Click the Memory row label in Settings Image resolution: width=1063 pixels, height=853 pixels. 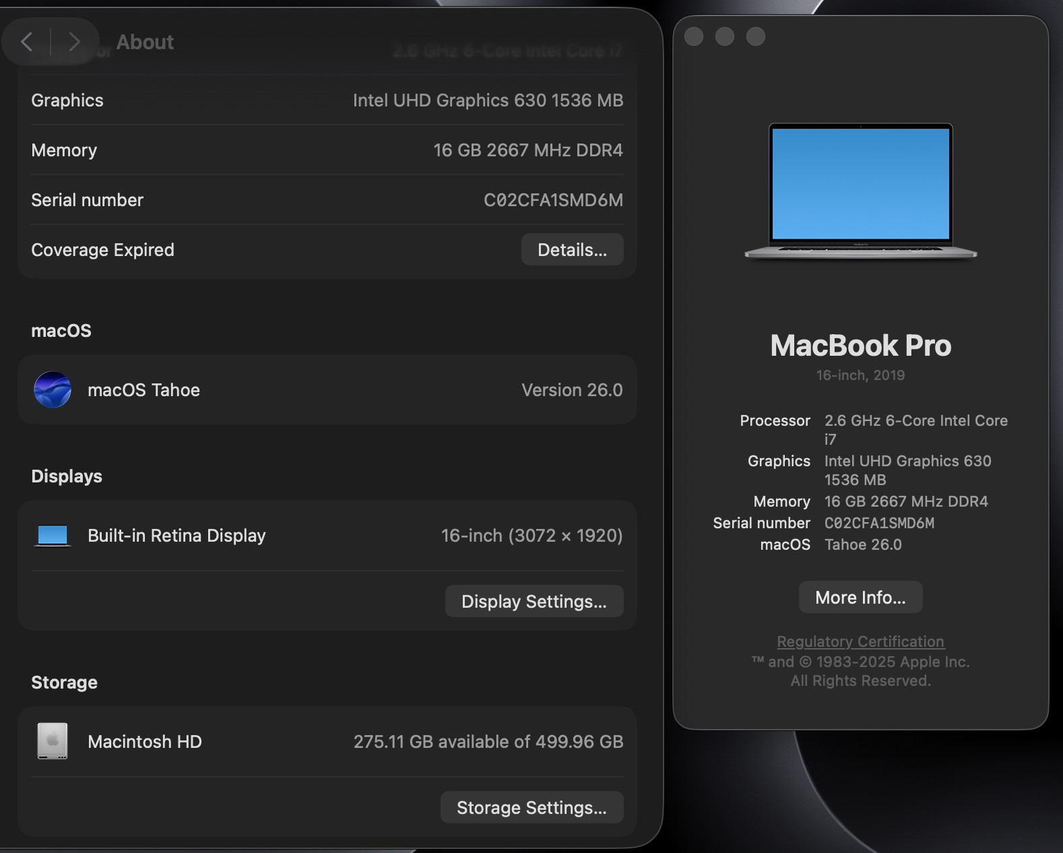pyautogui.click(x=64, y=150)
